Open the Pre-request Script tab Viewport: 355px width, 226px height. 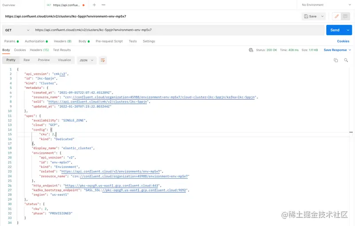(x=109, y=41)
